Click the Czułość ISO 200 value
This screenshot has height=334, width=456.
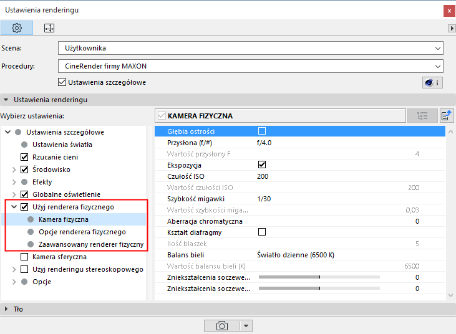pyautogui.click(x=263, y=176)
